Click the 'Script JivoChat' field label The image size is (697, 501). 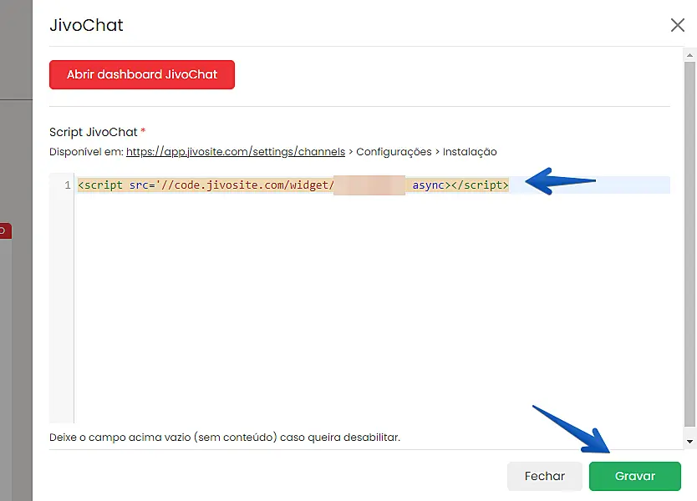pos(94,133)
